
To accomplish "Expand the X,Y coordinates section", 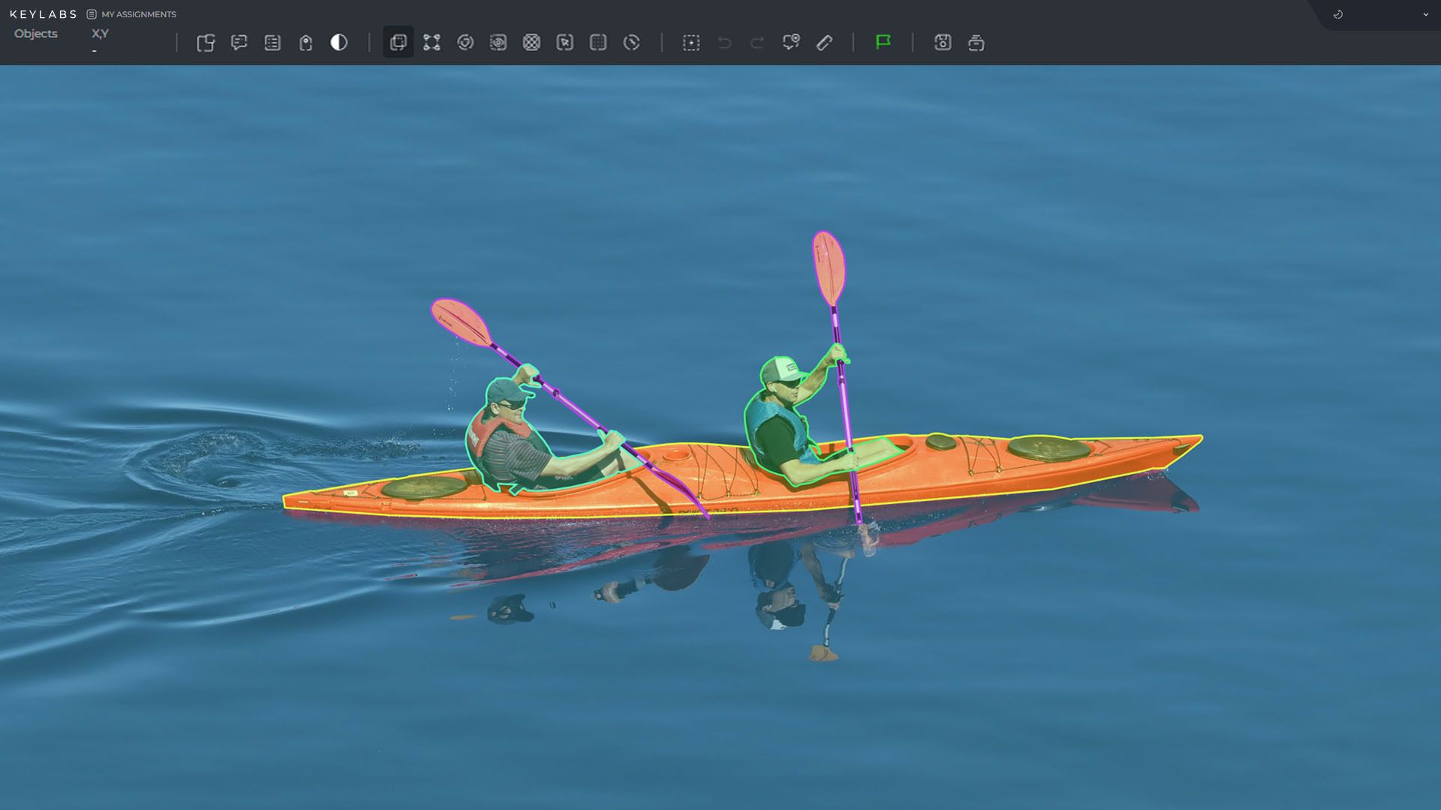I will click(98, 33).
